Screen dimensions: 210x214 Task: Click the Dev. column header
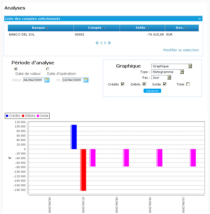[182, 28]
